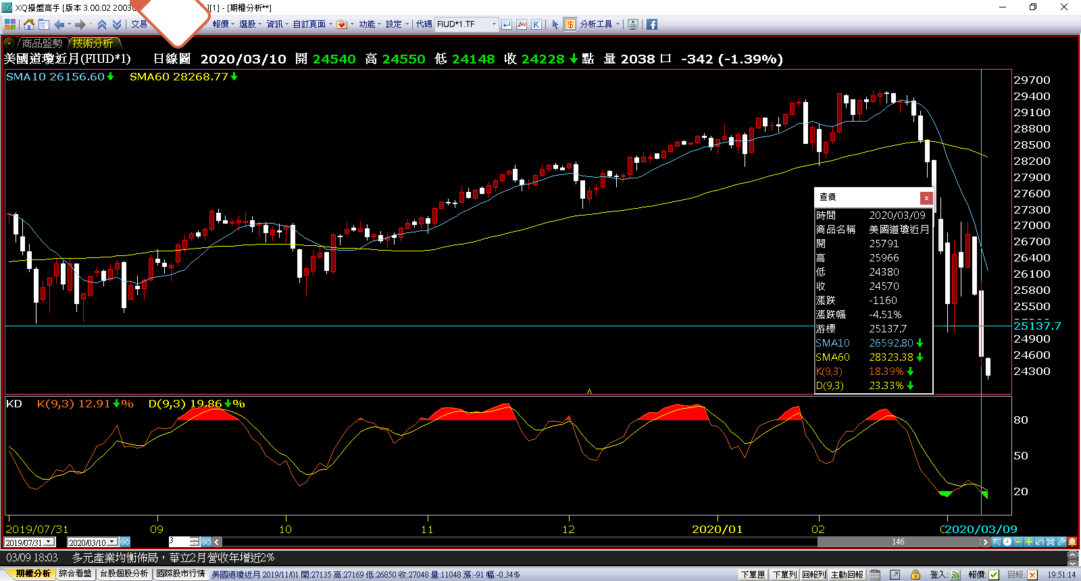The width and height of the screenshot is (1081, 581).
Task: Open the FIUD*1.TF symbol code dropdown
Action: tap(494, 24)
